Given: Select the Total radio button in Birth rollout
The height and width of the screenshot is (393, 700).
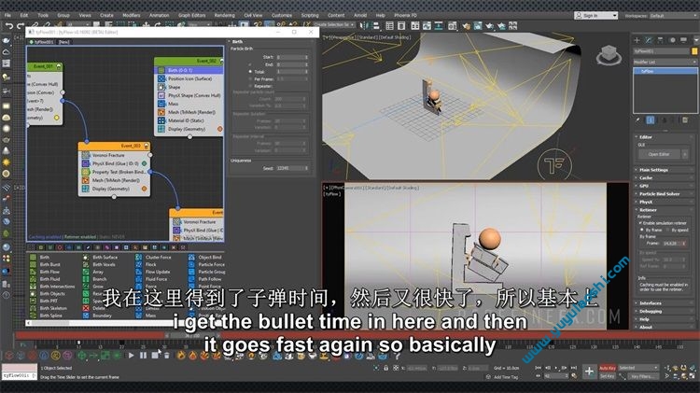Looking at the screenshot, I should click(x=250, y=72).
